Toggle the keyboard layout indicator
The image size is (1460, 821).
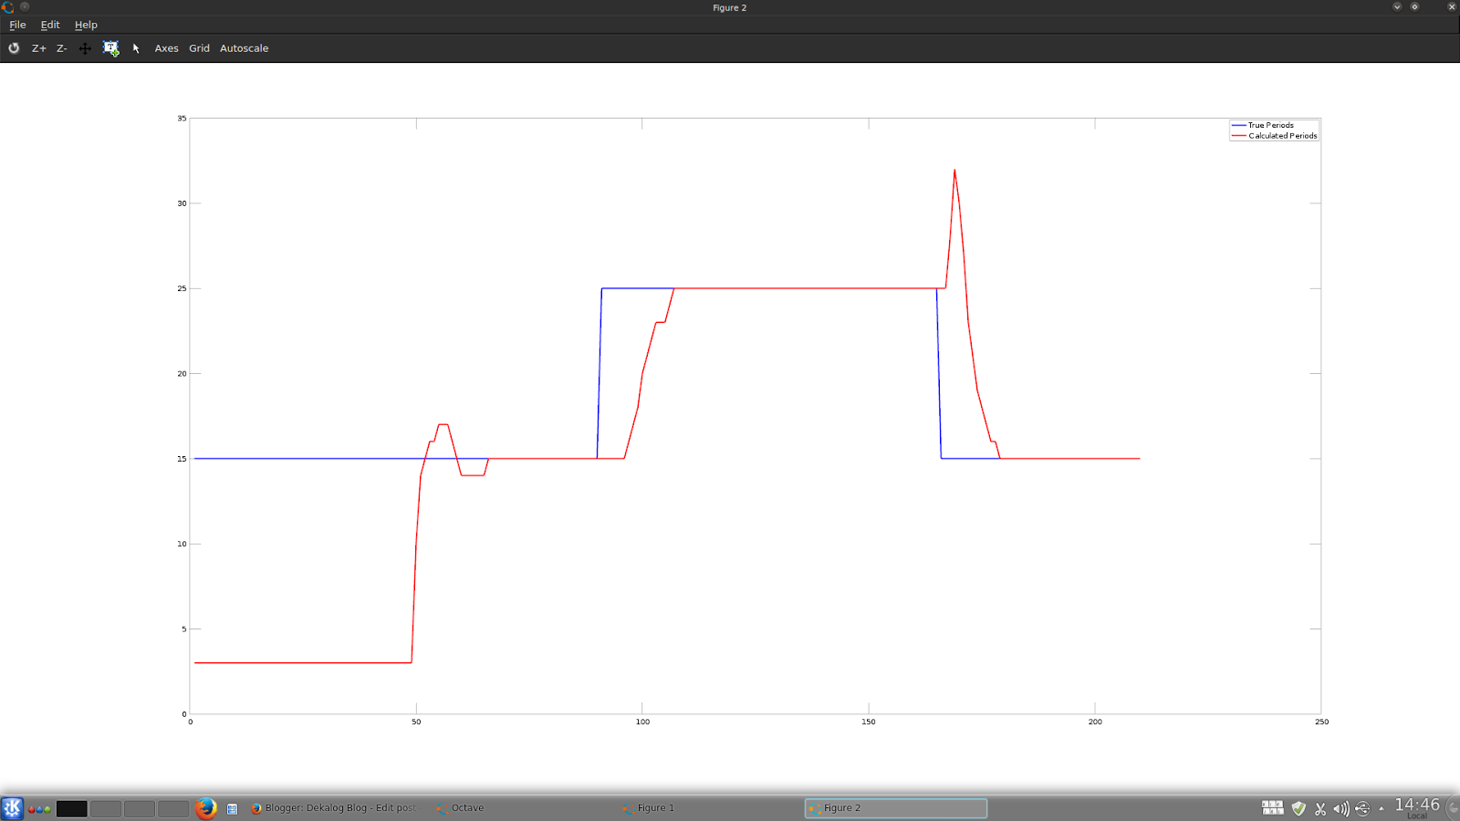pos(1271,807)
